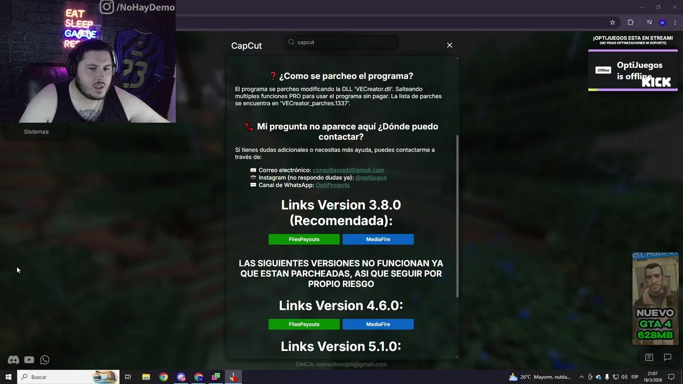683x384 pixels.
Task: Click the Buscar taskbar search box
Action: coord(68,377)
